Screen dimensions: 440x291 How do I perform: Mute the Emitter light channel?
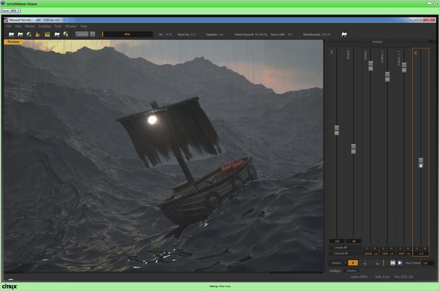(x=375, y=248)
